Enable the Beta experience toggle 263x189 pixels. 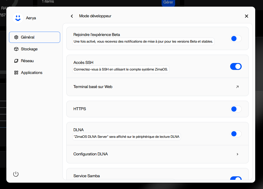click(236, 38)
